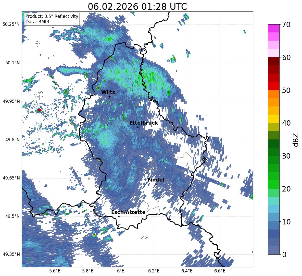Screen dimensions: 302x276
Task: Click the 0 tick on the colorbar
Action: coord(284,254)
